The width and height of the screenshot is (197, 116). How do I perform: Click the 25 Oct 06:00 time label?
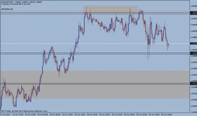tap(130, 114)
